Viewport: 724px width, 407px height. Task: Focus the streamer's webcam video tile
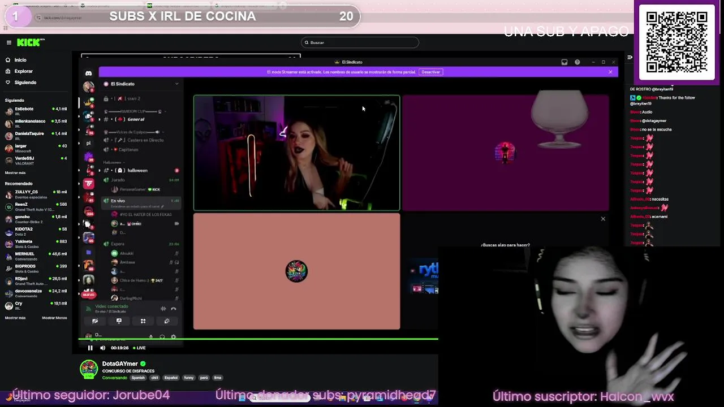coord(296,153)
